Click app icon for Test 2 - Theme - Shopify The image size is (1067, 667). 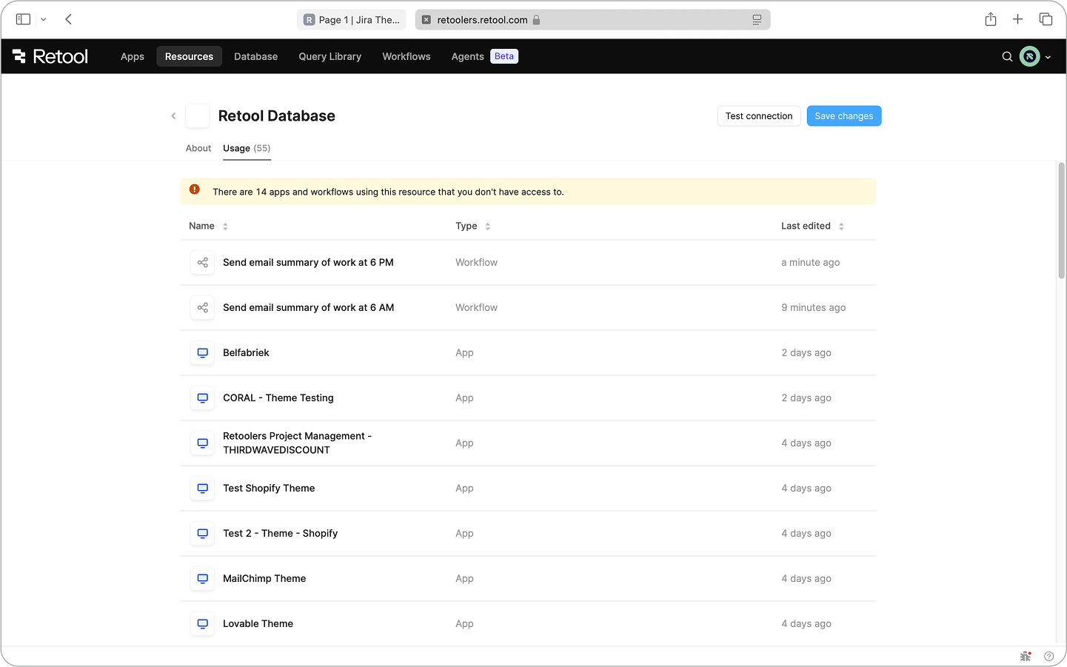point(202,534)
